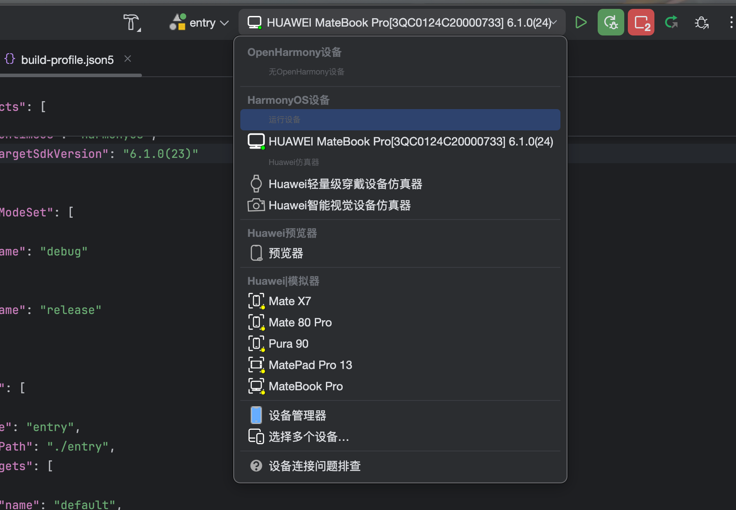Click the OpenHarmony设备 section header
This screenshot has height=510, width=736.
coord(294,52)
